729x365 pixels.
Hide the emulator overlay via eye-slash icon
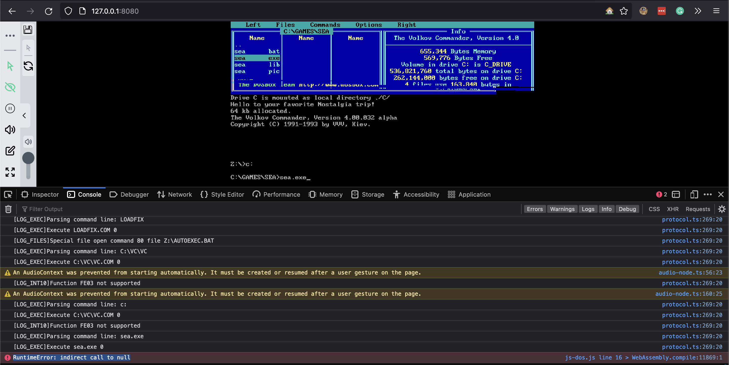tap(10, 87)
